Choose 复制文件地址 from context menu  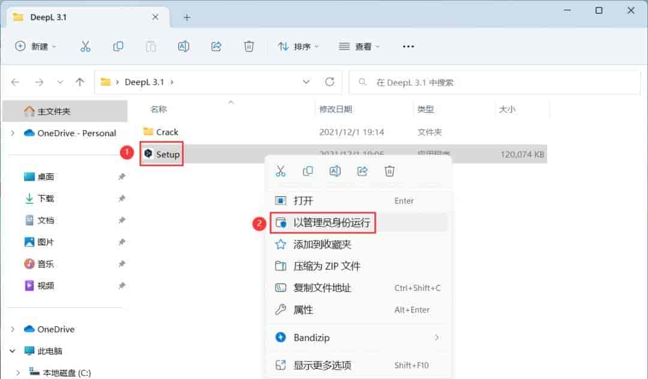359,288
